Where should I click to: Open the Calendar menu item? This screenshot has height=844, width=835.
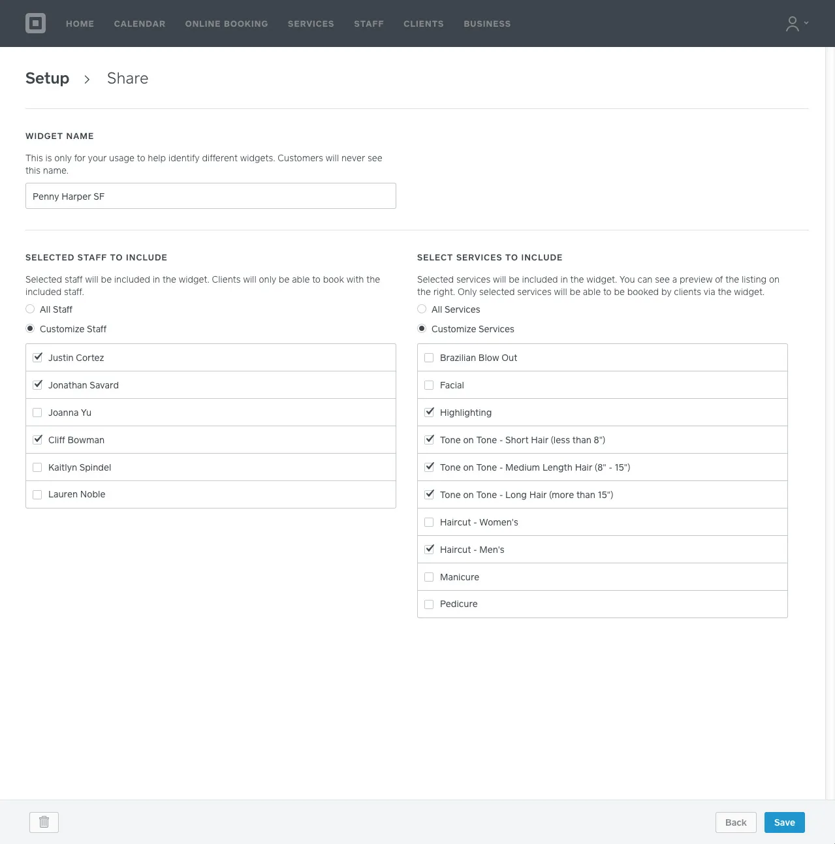(x=139, y=23)
